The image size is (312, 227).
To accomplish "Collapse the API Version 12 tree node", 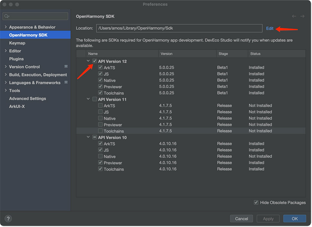I will pos(88,61).
